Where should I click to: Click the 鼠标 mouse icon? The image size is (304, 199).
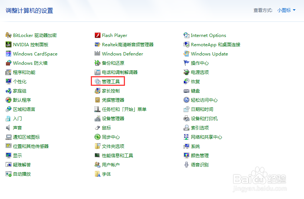pyautogui.click(x=98, y=128)
